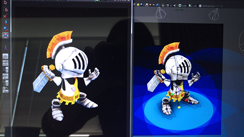
Task: Toggle Use All Lights yellow sphere
Action: pyautogui.click(x=138, y=5)
